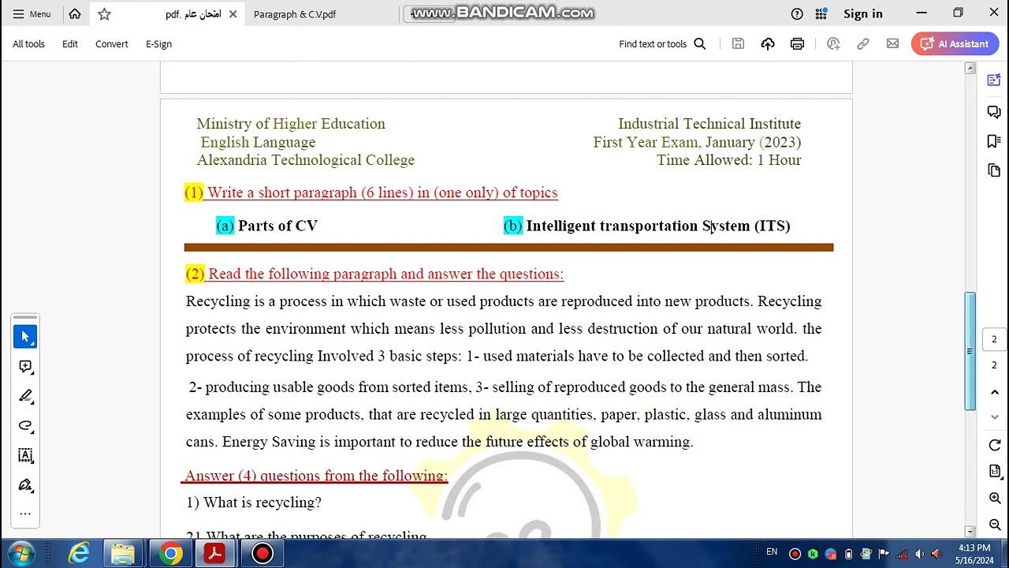The width and height of the screenshot is (1009, 568).
Task: Click the network signal tray icon
Action: (x=902, y=554)
